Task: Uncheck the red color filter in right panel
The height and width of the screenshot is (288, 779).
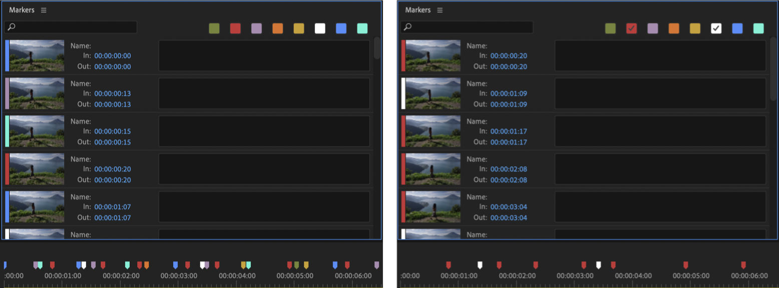Action: (631, 28)
